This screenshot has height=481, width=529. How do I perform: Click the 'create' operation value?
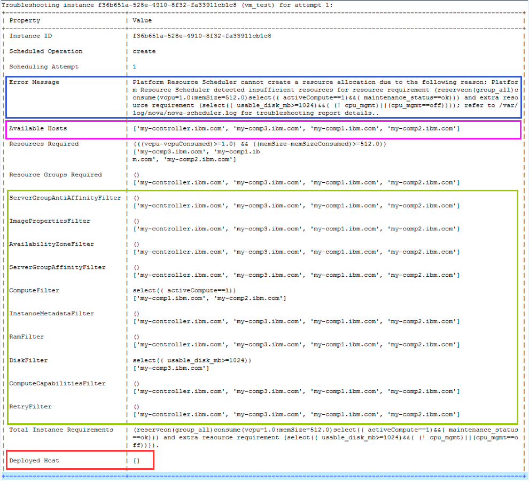(144, 51)
